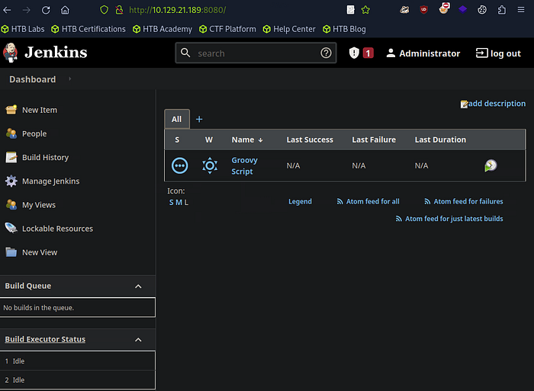Open the HTB Blog bookmark
Image resolution: width=534 pixels, height=391 pixels.
point(344,29)
